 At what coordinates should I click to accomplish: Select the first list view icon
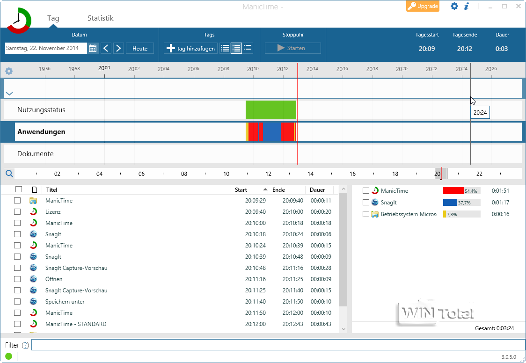pyautogui.click(x=225, y=48)
